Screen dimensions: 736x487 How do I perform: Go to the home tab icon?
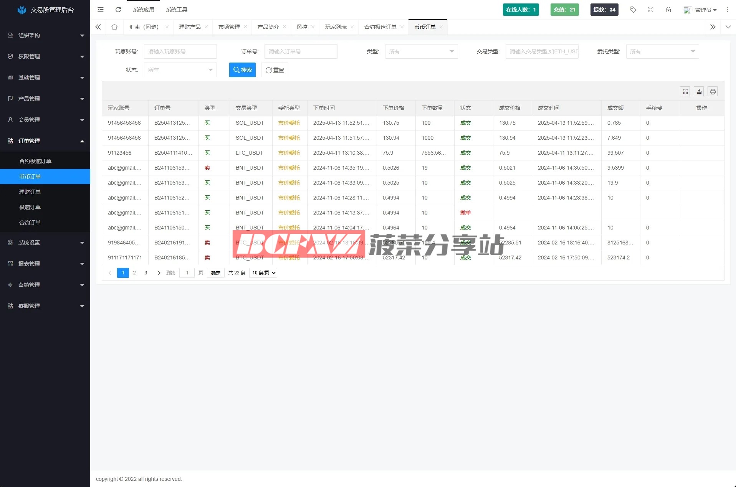pos(114,27)
